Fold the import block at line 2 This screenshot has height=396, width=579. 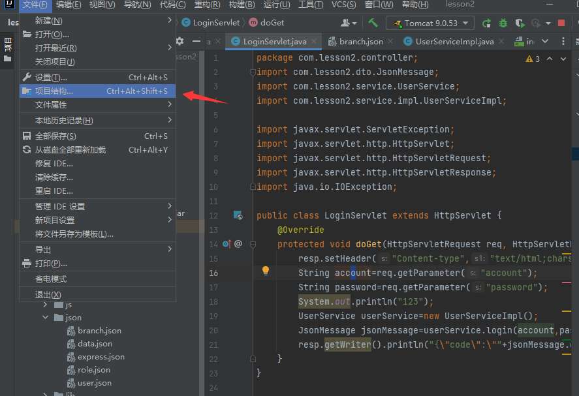[253, 72]
